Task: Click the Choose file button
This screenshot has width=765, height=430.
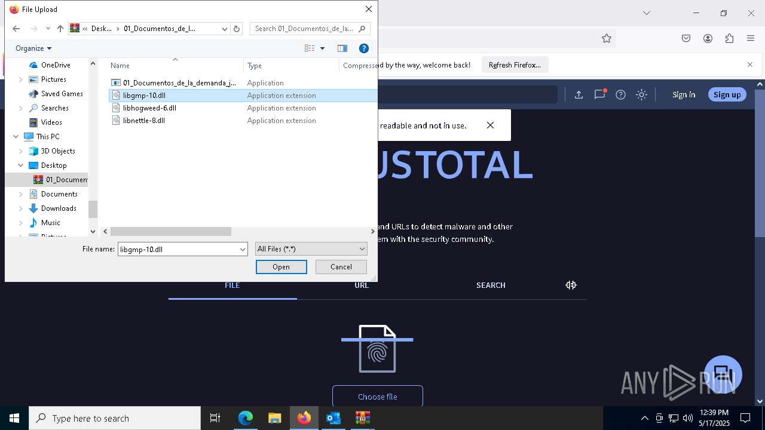Action: pos(378,397)
